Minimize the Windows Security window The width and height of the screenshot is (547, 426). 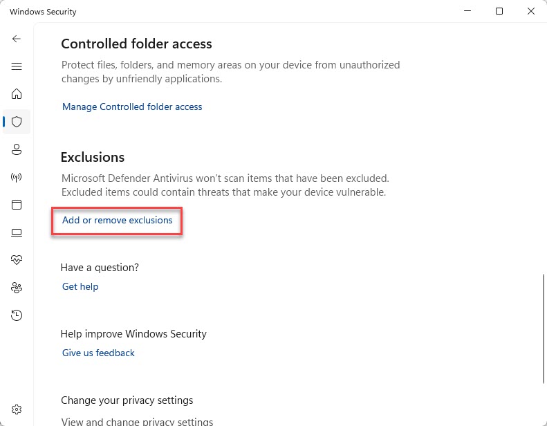pyautogui.click(x=467, y=11)
